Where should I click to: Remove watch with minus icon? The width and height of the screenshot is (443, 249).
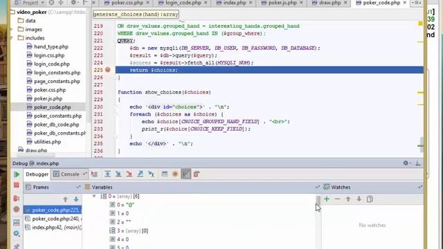(x=337, y=199)
